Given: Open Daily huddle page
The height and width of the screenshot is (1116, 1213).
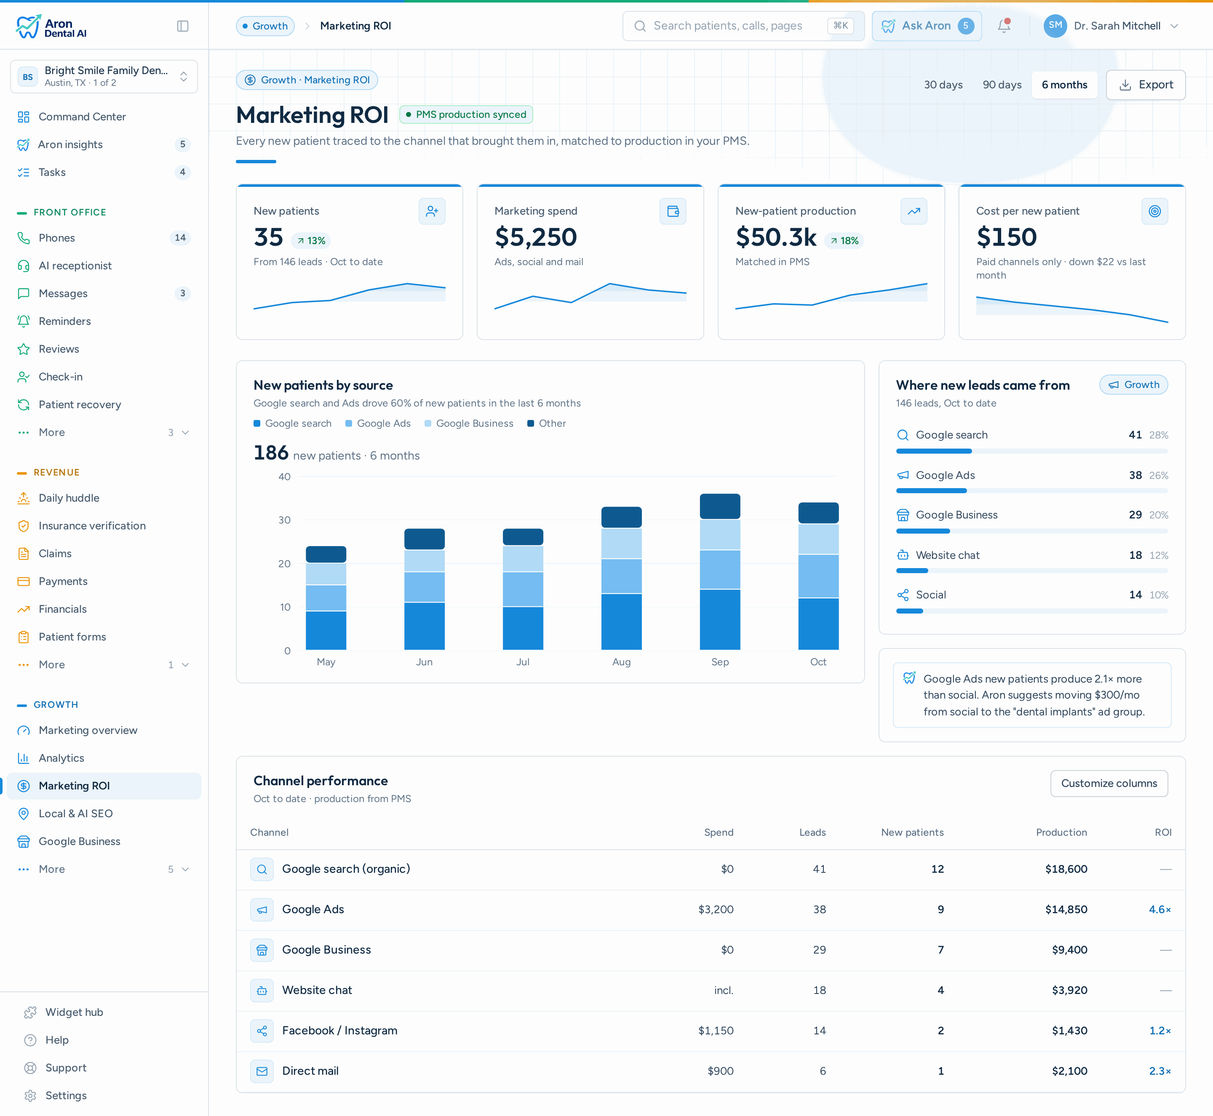Looking at the screenshot, I should (x=104, y=498).
